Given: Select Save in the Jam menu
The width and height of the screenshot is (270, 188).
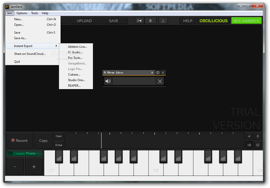Looking at the screenshot, I should coord(33,33).
